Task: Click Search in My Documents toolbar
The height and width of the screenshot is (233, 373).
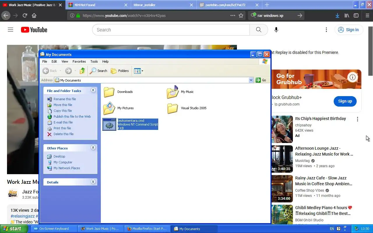Action: click(x=98, y=71)
